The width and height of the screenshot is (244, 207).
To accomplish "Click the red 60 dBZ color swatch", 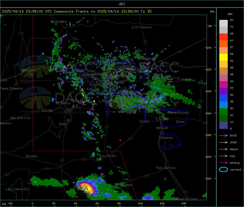I will 223,37.
